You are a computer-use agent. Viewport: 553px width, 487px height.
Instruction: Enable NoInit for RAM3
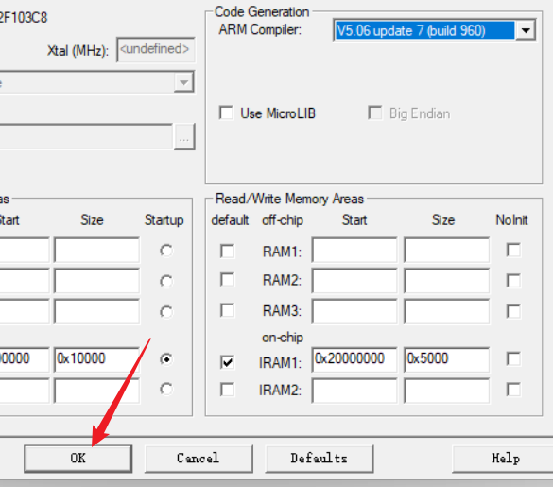coord(513,311)
